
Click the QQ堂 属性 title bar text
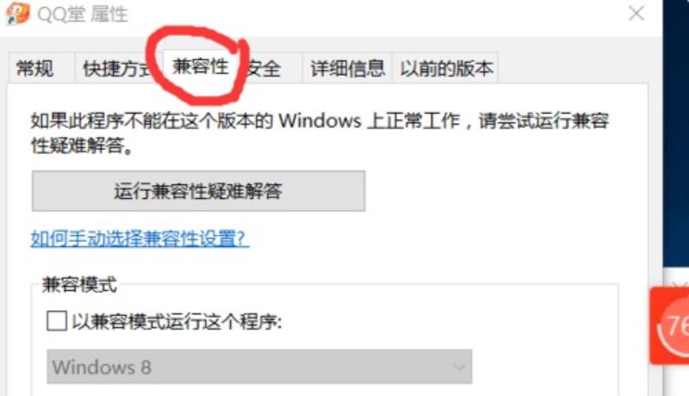point(83,15)
